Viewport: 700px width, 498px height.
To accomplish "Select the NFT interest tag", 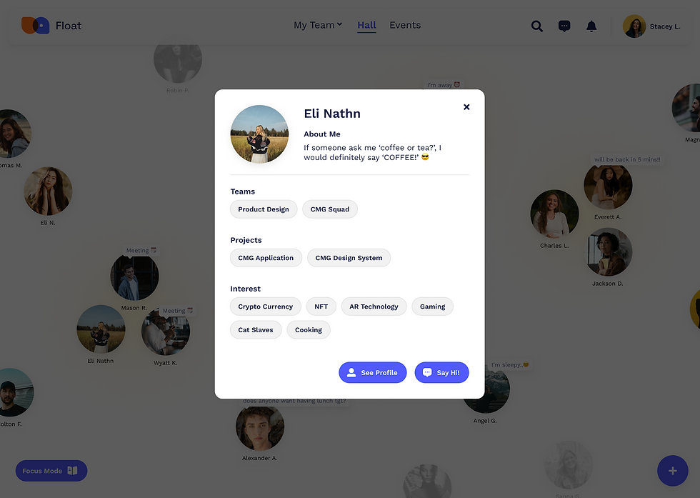I will pyautogui.click(x=321, y=307).
